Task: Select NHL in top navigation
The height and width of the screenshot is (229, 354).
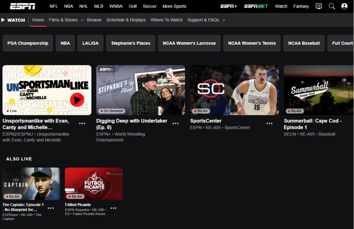Action: [84, 6]
